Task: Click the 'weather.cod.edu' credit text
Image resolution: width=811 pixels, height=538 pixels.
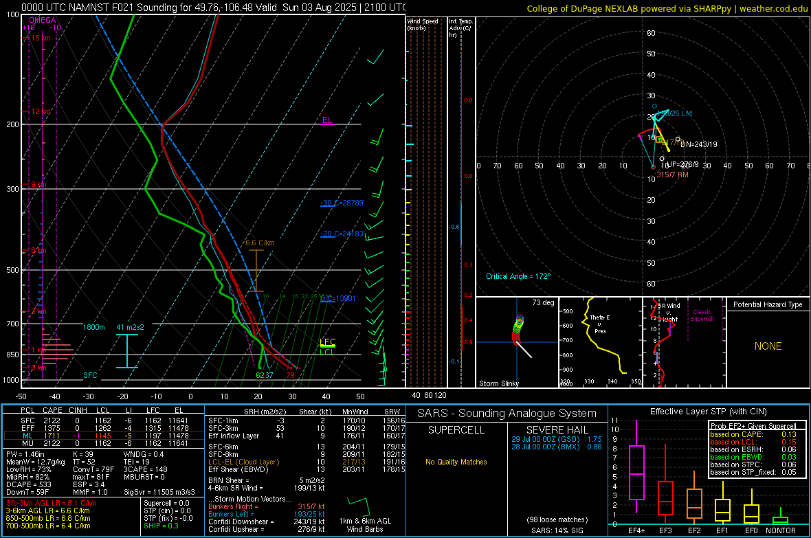Action: click(773, 8)
